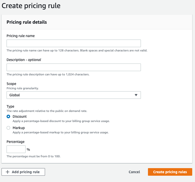This screenshot has width=195, height=182.
Task: Click the Type section label
Action: pyautogui.click(x=10, y=106)
